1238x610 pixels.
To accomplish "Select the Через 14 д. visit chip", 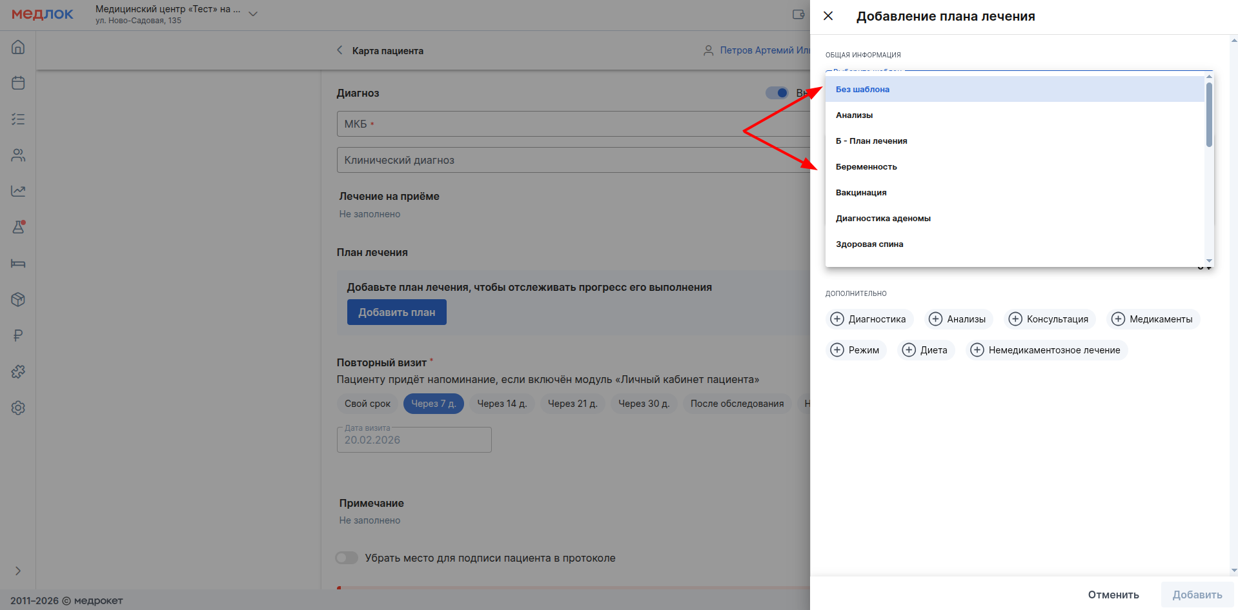I will (502, 404).
